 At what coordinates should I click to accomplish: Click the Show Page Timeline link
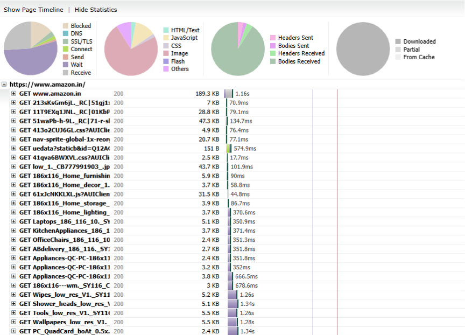pos(33,10)
